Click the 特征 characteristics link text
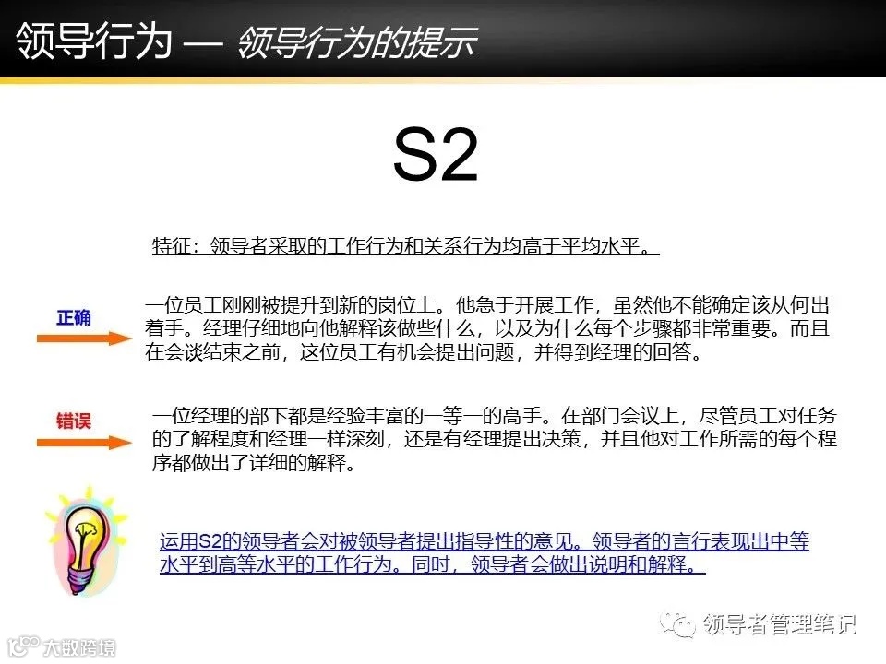Viewport: 886px width, 664px height. pyautogui.click(x=171, y=243)
